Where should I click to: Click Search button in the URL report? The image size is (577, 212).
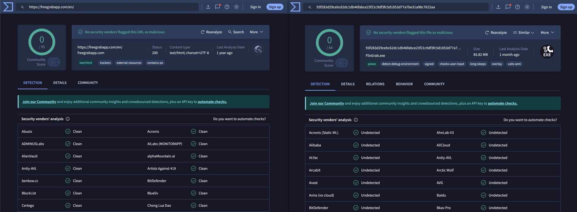236,32
